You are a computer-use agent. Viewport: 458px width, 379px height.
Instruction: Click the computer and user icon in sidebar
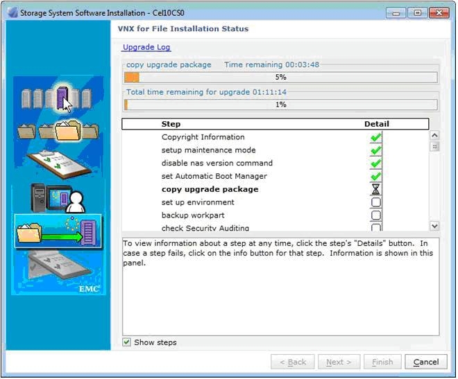(58, 198)
